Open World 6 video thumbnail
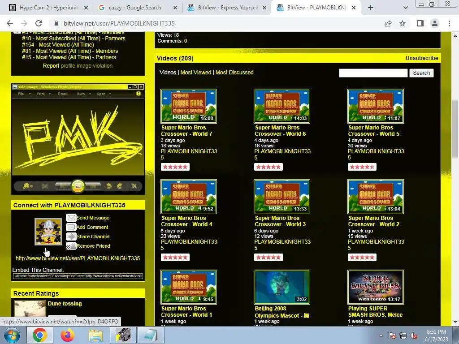The image size is (459, 344). (x=282, y=106)
